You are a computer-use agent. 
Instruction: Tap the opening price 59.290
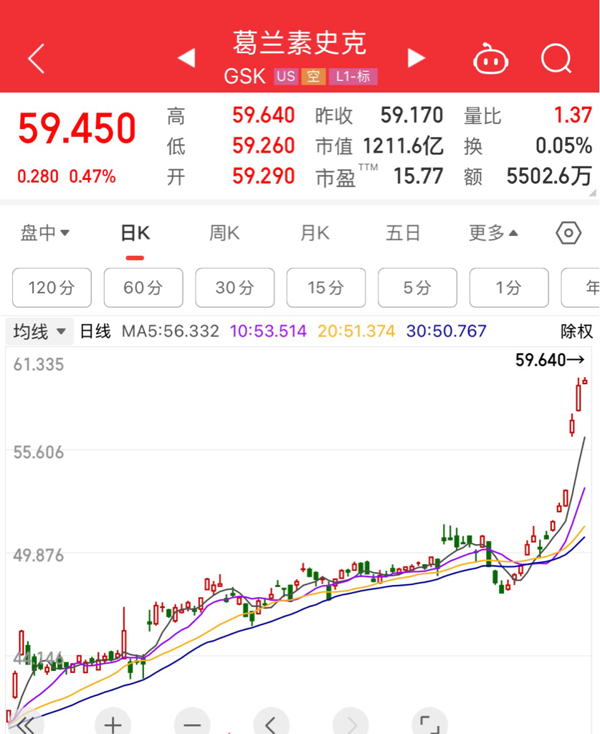264,176
